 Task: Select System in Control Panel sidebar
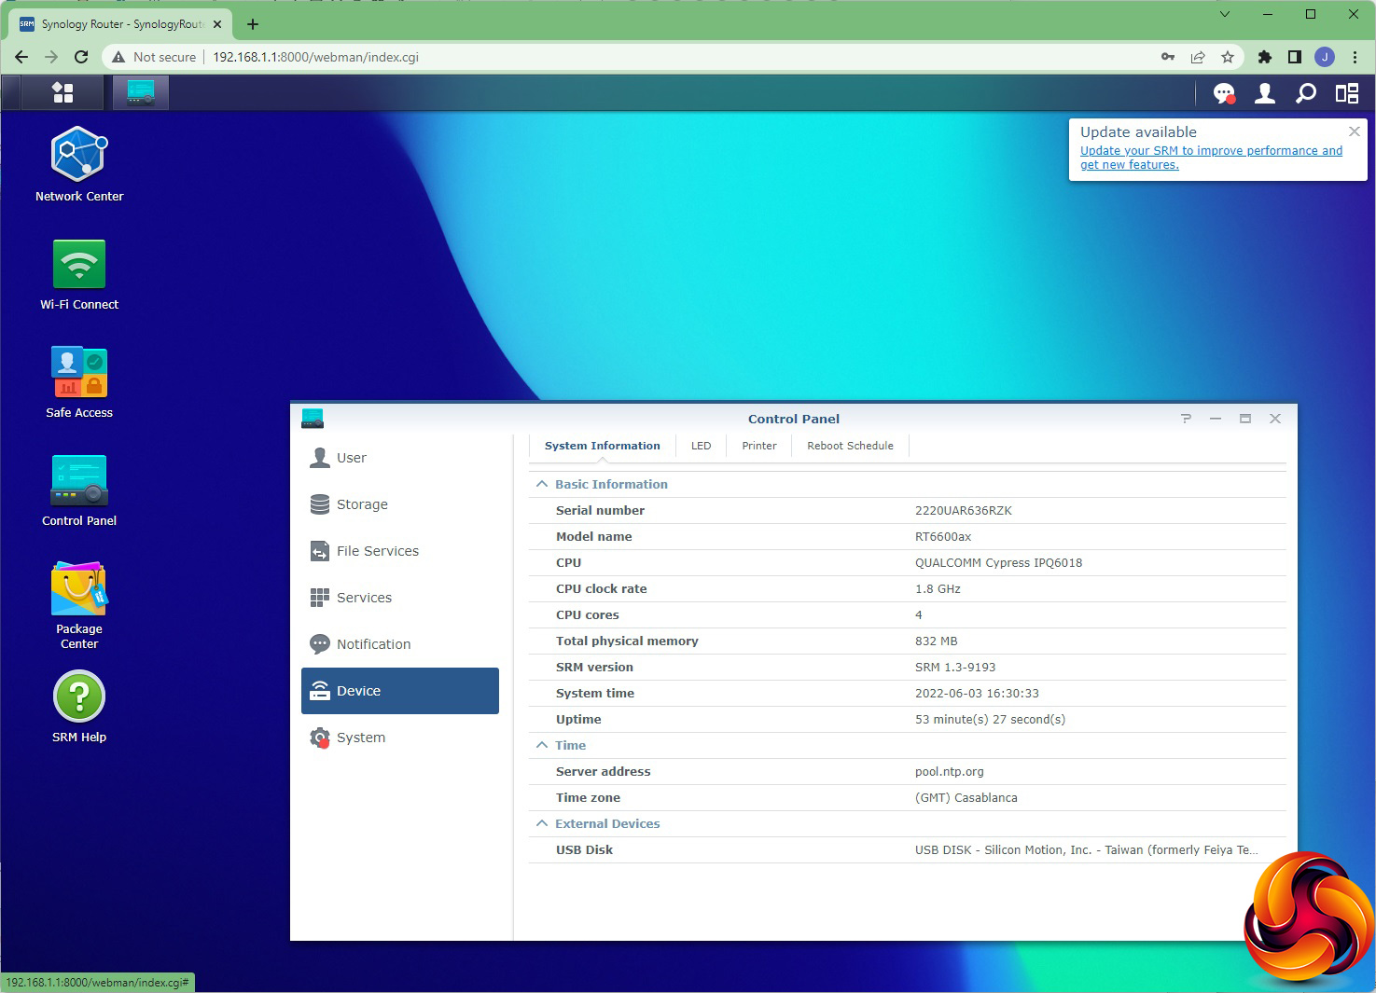point(400,738)
